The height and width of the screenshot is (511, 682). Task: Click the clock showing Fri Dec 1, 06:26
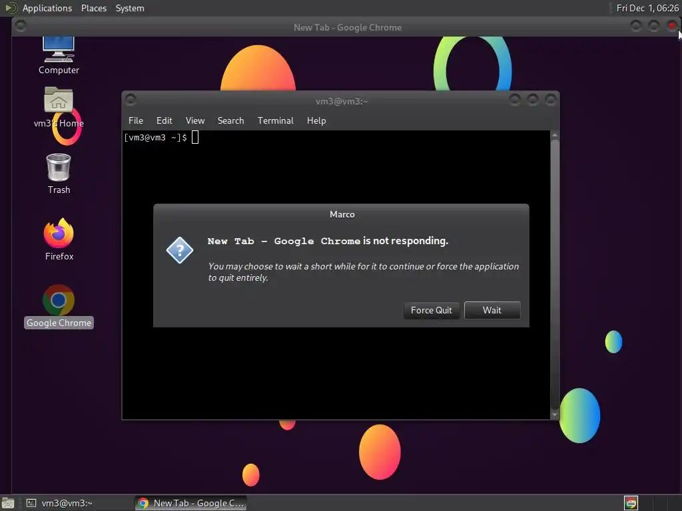[647, 8]
